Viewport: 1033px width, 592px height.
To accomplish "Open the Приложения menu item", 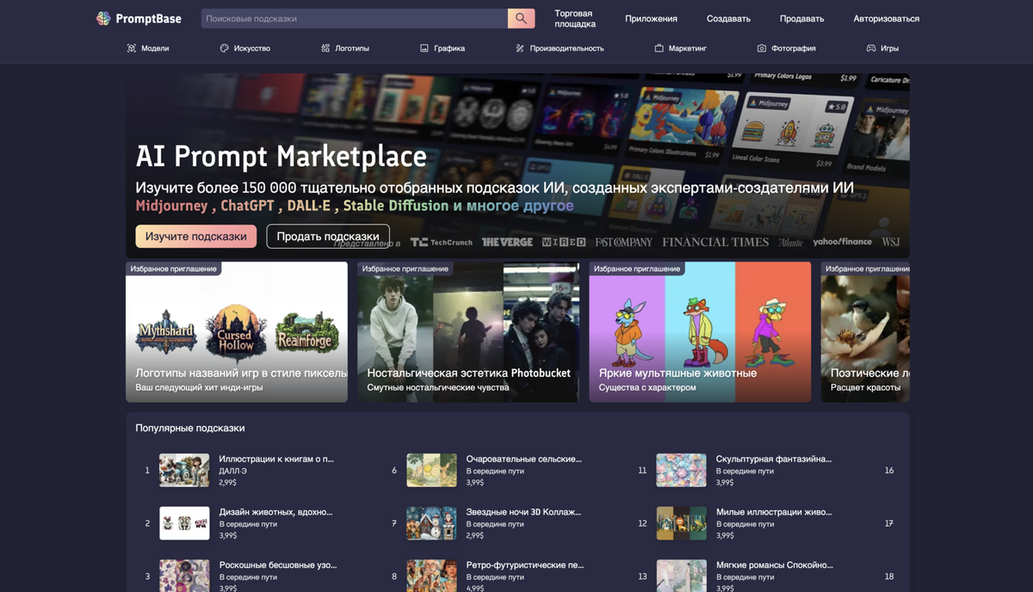I will tap(651, 18).
